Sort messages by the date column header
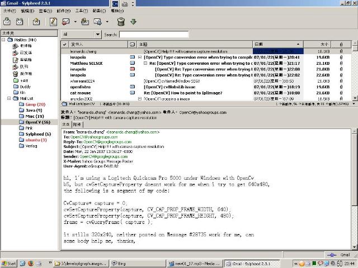This screenshot has height=268, width=358. point(278,44)
